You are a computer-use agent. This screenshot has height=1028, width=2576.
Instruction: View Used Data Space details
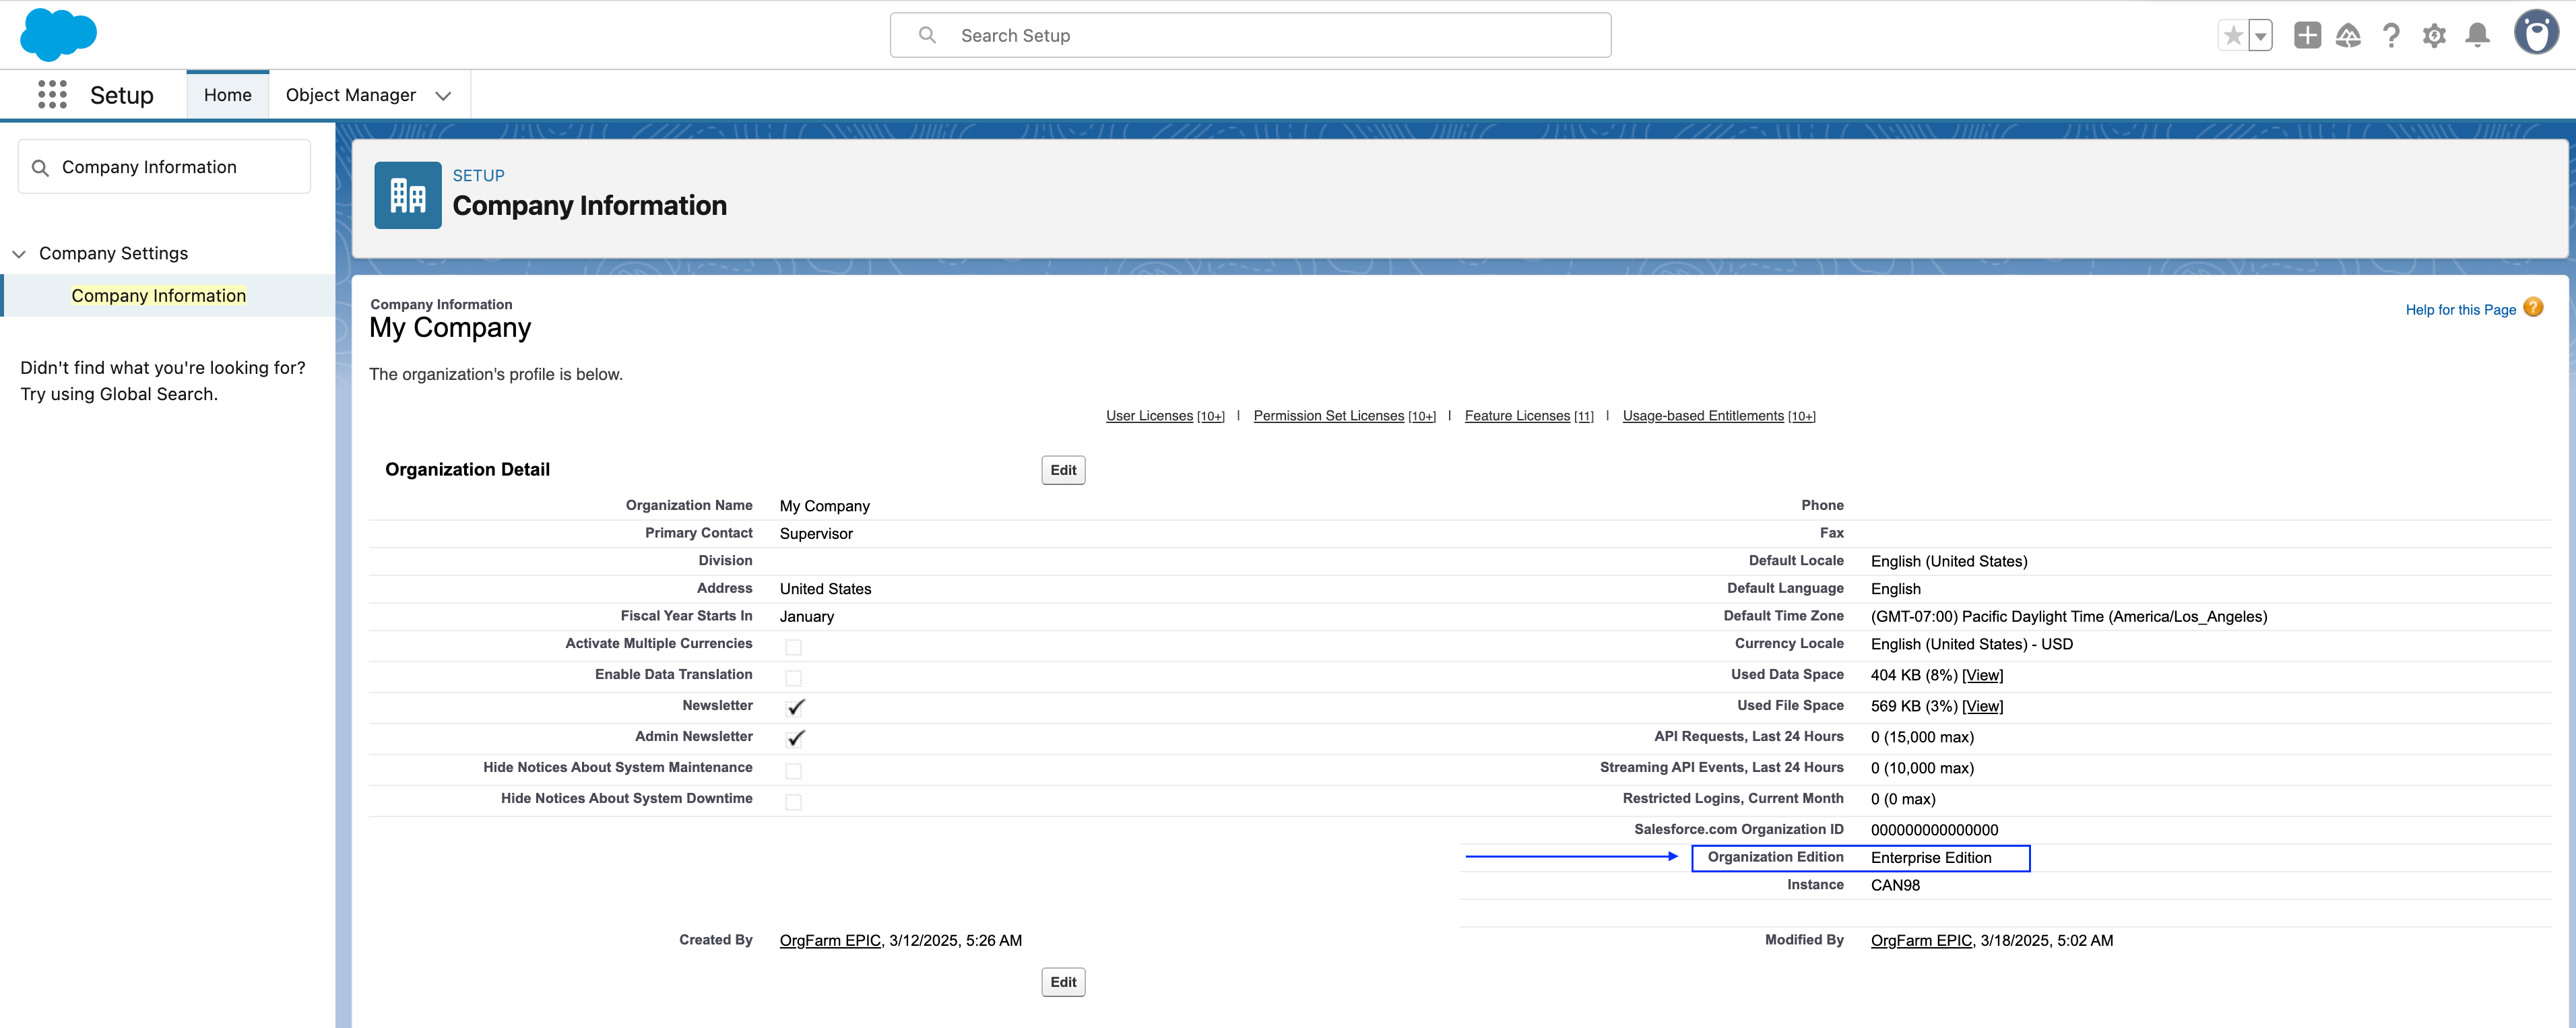1982,676
